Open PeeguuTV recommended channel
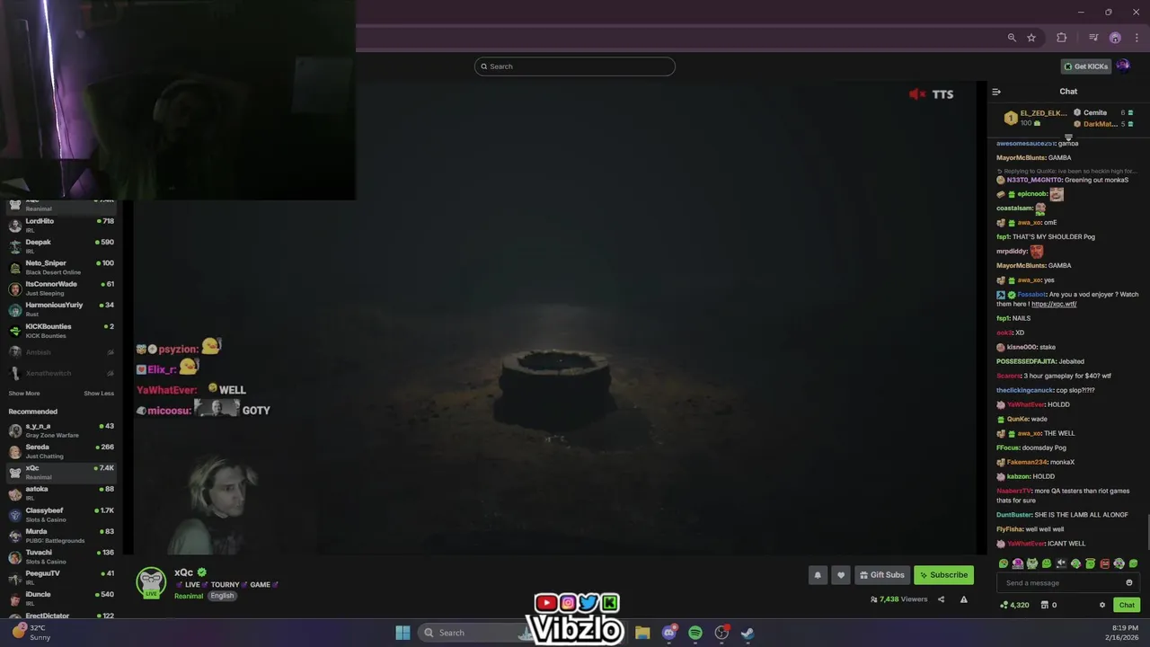 [x=61, y=578]
